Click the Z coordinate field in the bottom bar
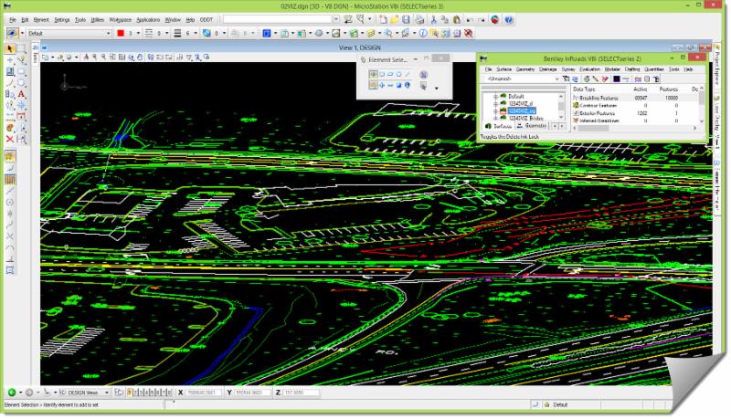 pos(301,393)
